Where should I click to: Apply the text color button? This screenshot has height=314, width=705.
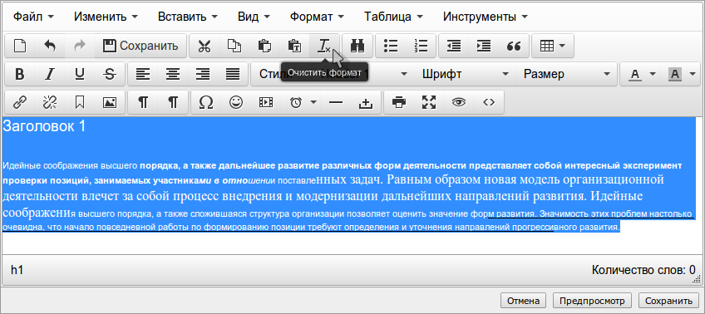click(635, 74)
